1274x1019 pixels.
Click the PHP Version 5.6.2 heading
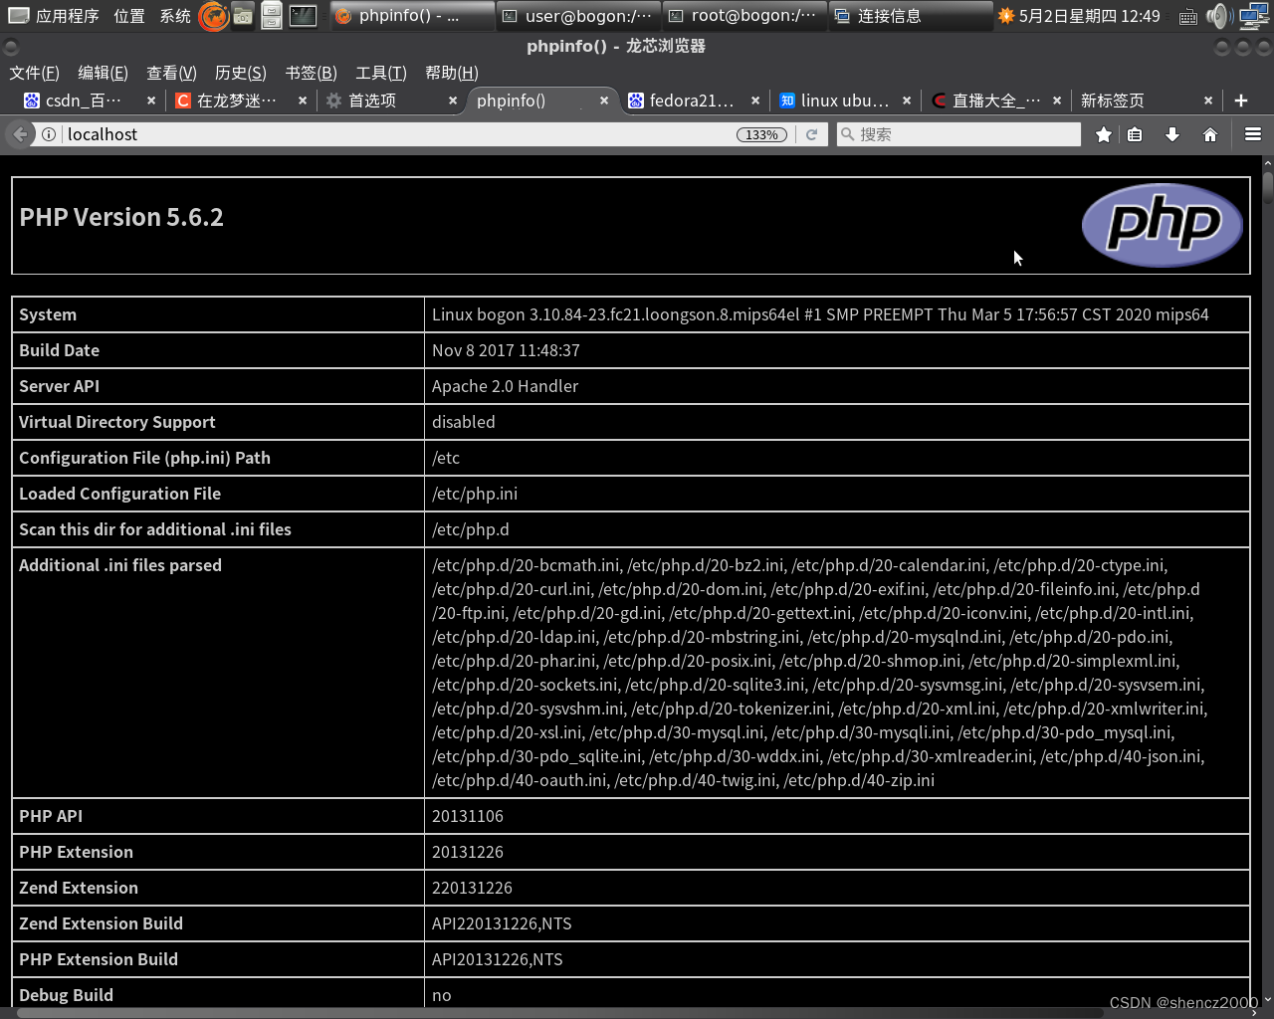[121, 217]
